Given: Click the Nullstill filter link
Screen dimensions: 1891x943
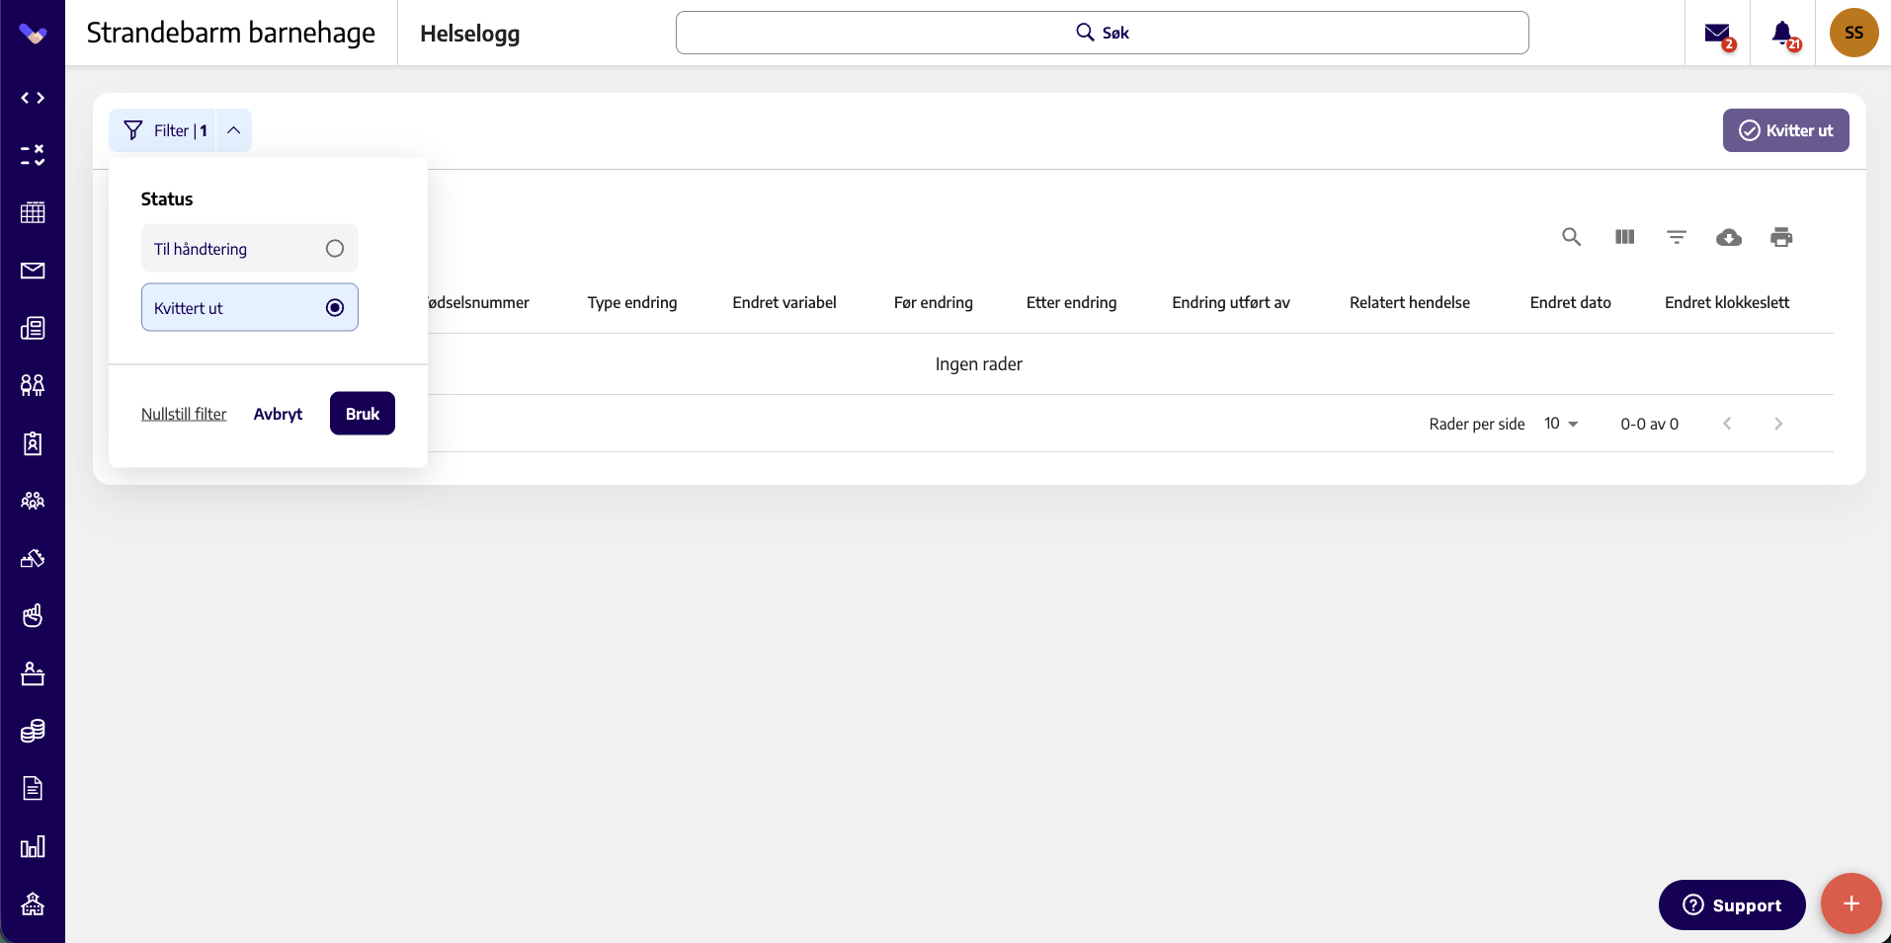Looking at the screenshot, I should point(184,414).
